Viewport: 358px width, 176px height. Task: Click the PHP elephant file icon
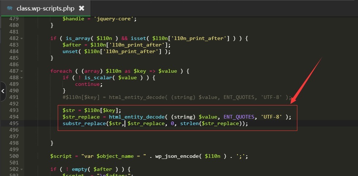click(10, 8)
